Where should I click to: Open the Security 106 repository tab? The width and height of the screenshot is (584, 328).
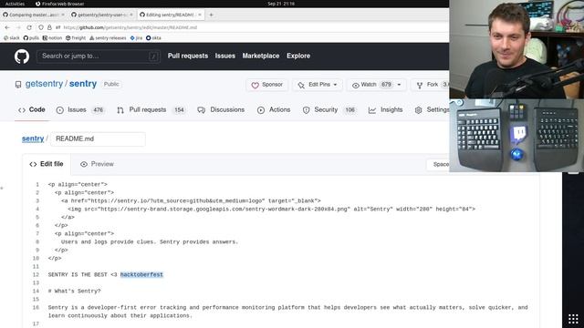[329, 109]
